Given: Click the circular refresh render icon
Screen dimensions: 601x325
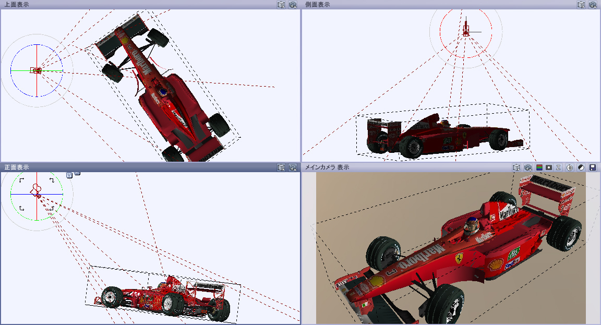Looking at the screenshot, I should click(570, 167).
